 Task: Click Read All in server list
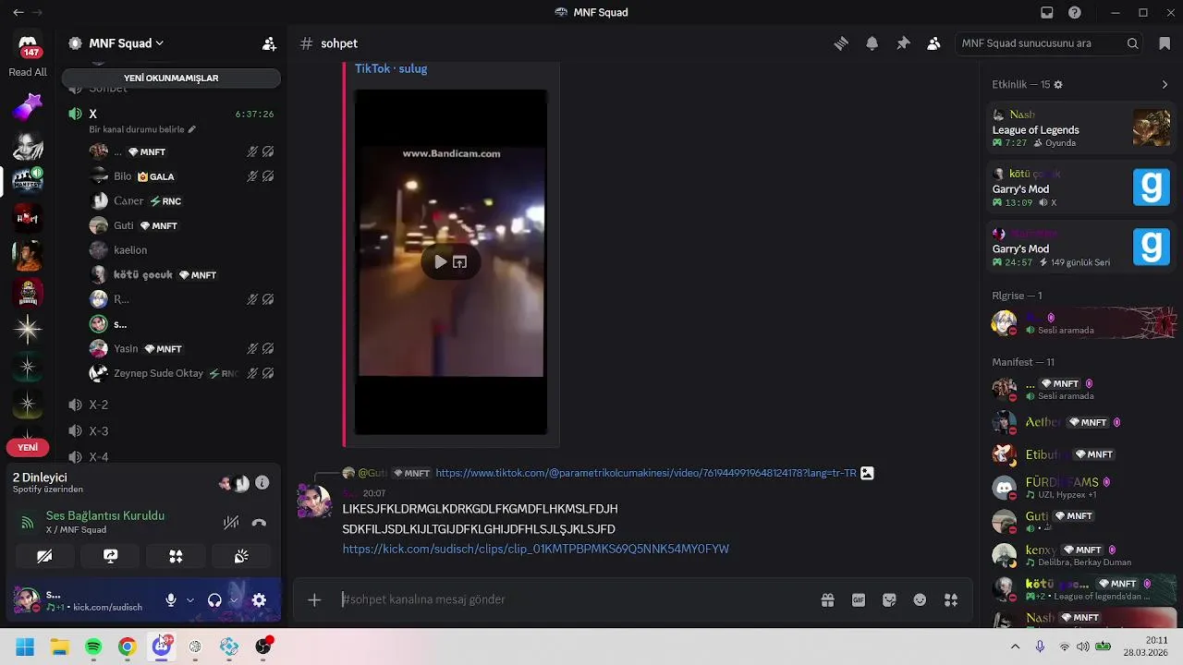click(28, 72)
